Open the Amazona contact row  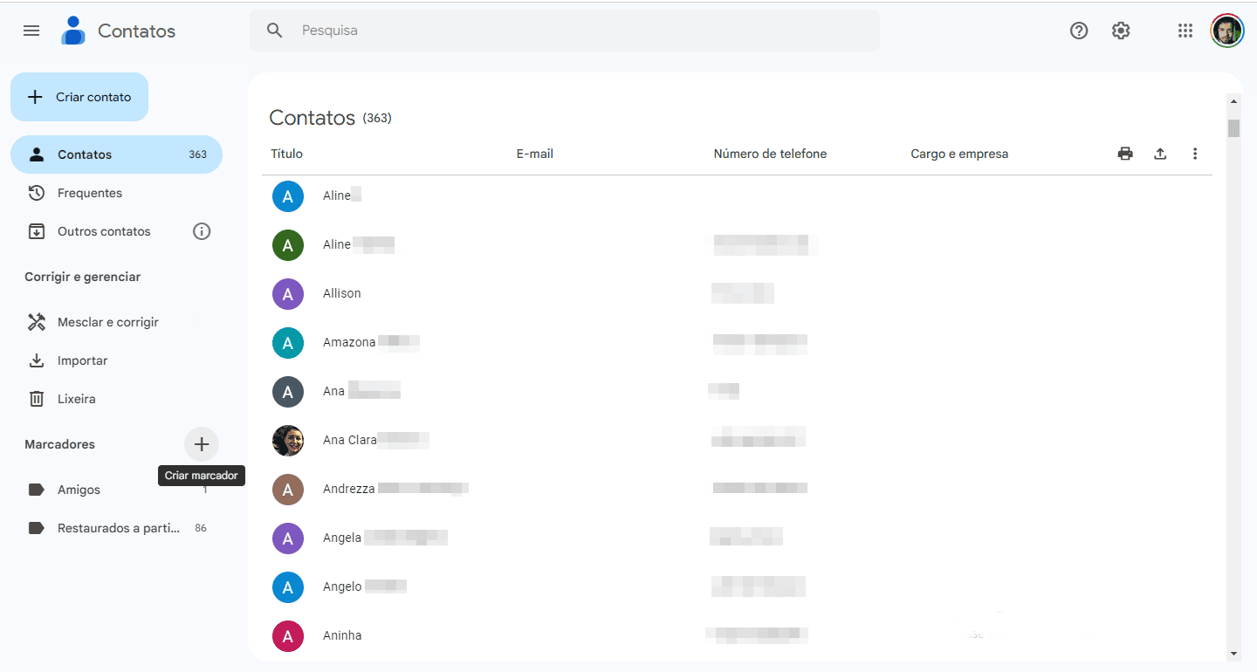tap(737, 342)
